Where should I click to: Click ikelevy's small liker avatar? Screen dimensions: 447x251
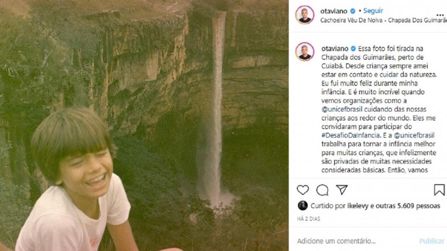[x=303, y=206]
